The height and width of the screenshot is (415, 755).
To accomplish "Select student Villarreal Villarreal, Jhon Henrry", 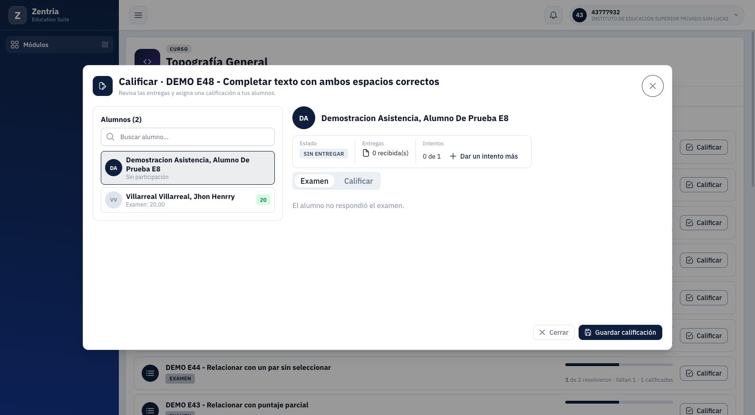I will click(x=188, y=200).
